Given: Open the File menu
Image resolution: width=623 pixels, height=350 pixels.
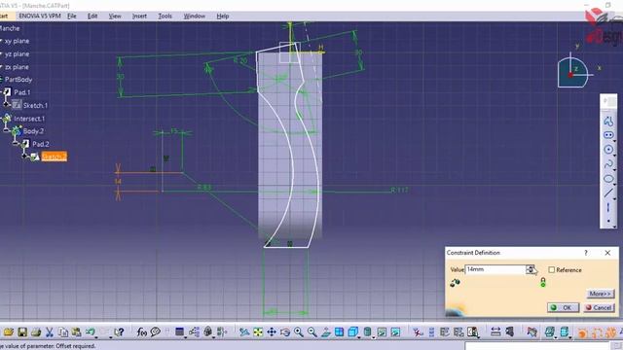Looking at the screenshot, I should tap(71, 16).
